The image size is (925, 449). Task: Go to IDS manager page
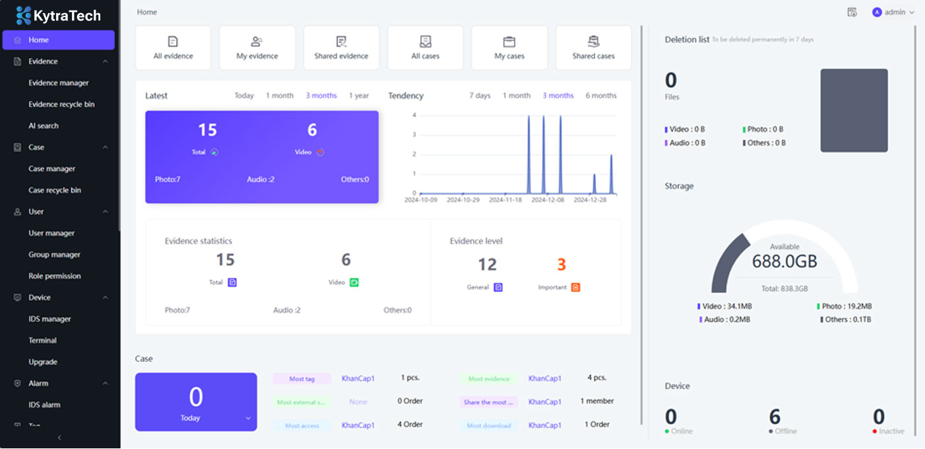click(49, 319)
